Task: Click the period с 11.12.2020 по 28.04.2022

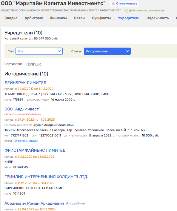Action: coord(35,183)
